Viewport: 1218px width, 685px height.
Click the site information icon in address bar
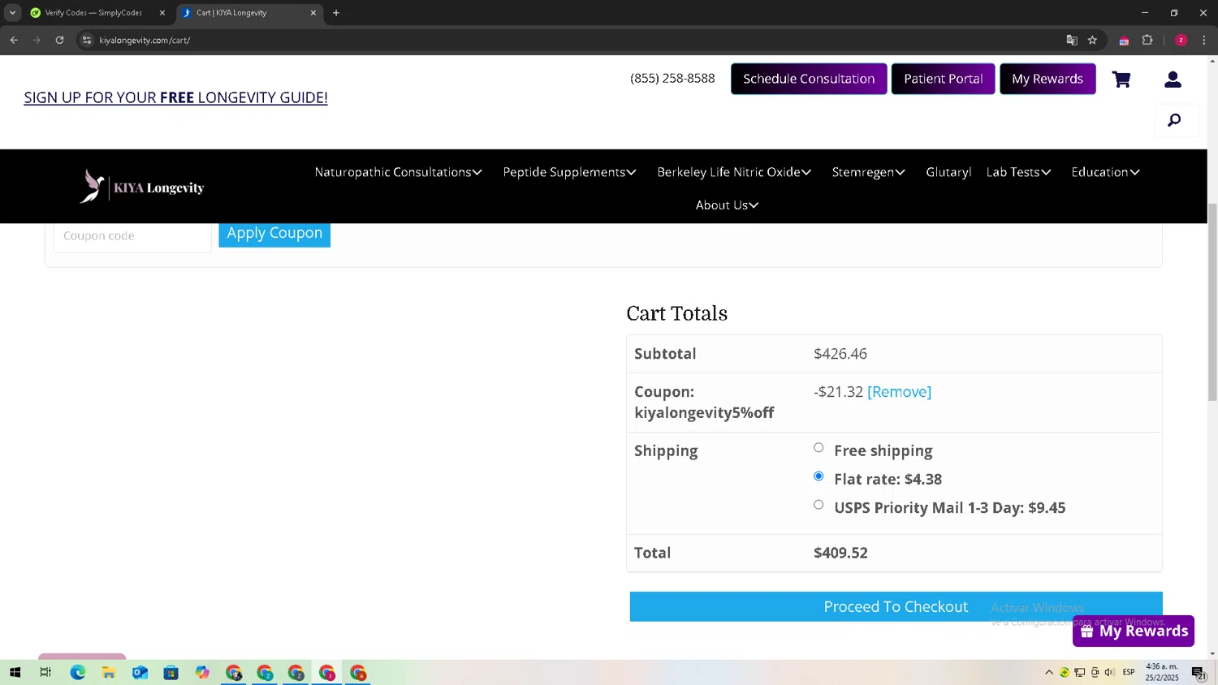87,40
